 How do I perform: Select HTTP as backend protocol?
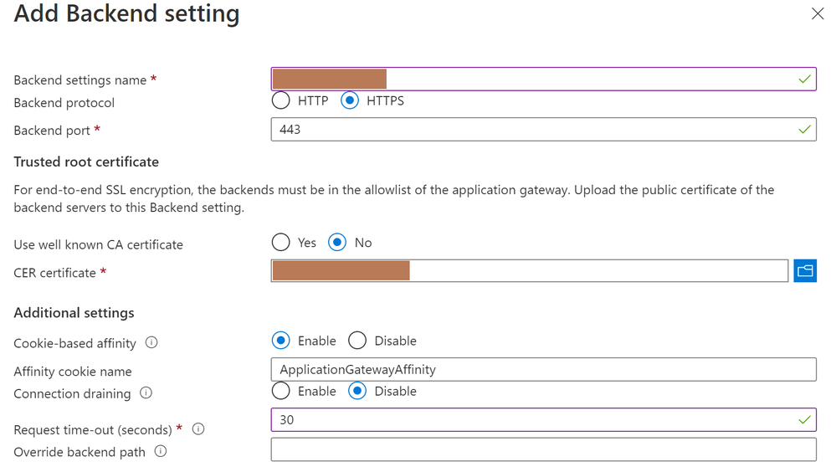(x=281, y=101)
